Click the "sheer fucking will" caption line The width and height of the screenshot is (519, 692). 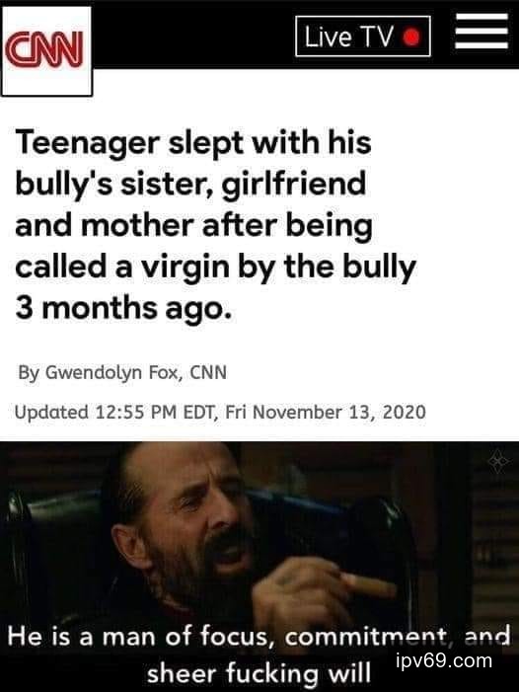pyautogui.click(x=259, y=673)
